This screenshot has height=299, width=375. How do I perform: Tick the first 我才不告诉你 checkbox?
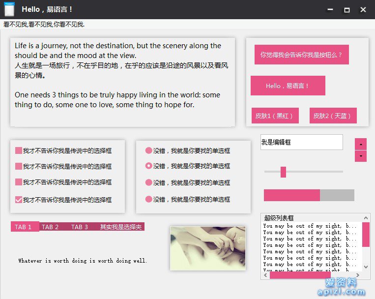pyautogui.click(x=18, y=150)
